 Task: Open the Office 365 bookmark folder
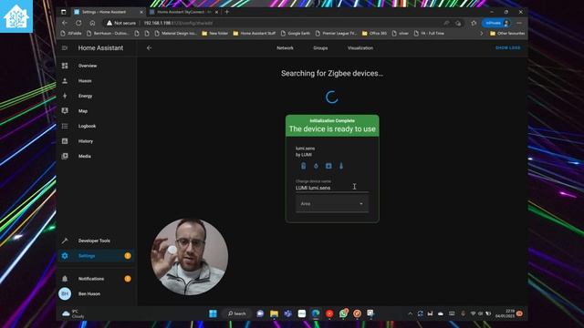[374, 33]
